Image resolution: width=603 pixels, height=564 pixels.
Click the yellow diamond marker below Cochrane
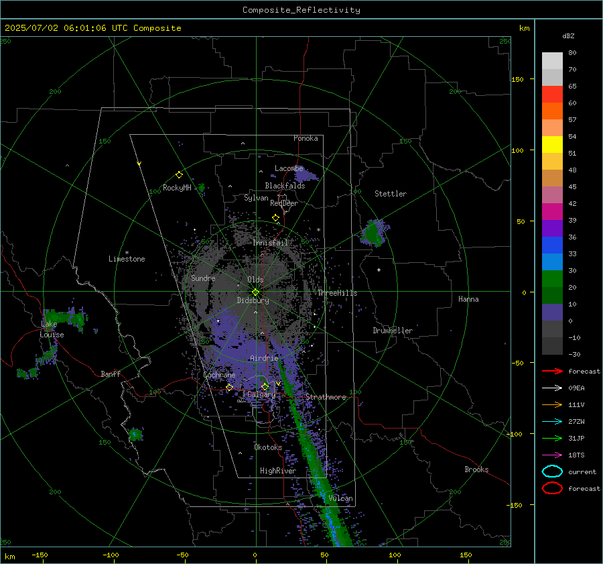click(x=230, y=387)
